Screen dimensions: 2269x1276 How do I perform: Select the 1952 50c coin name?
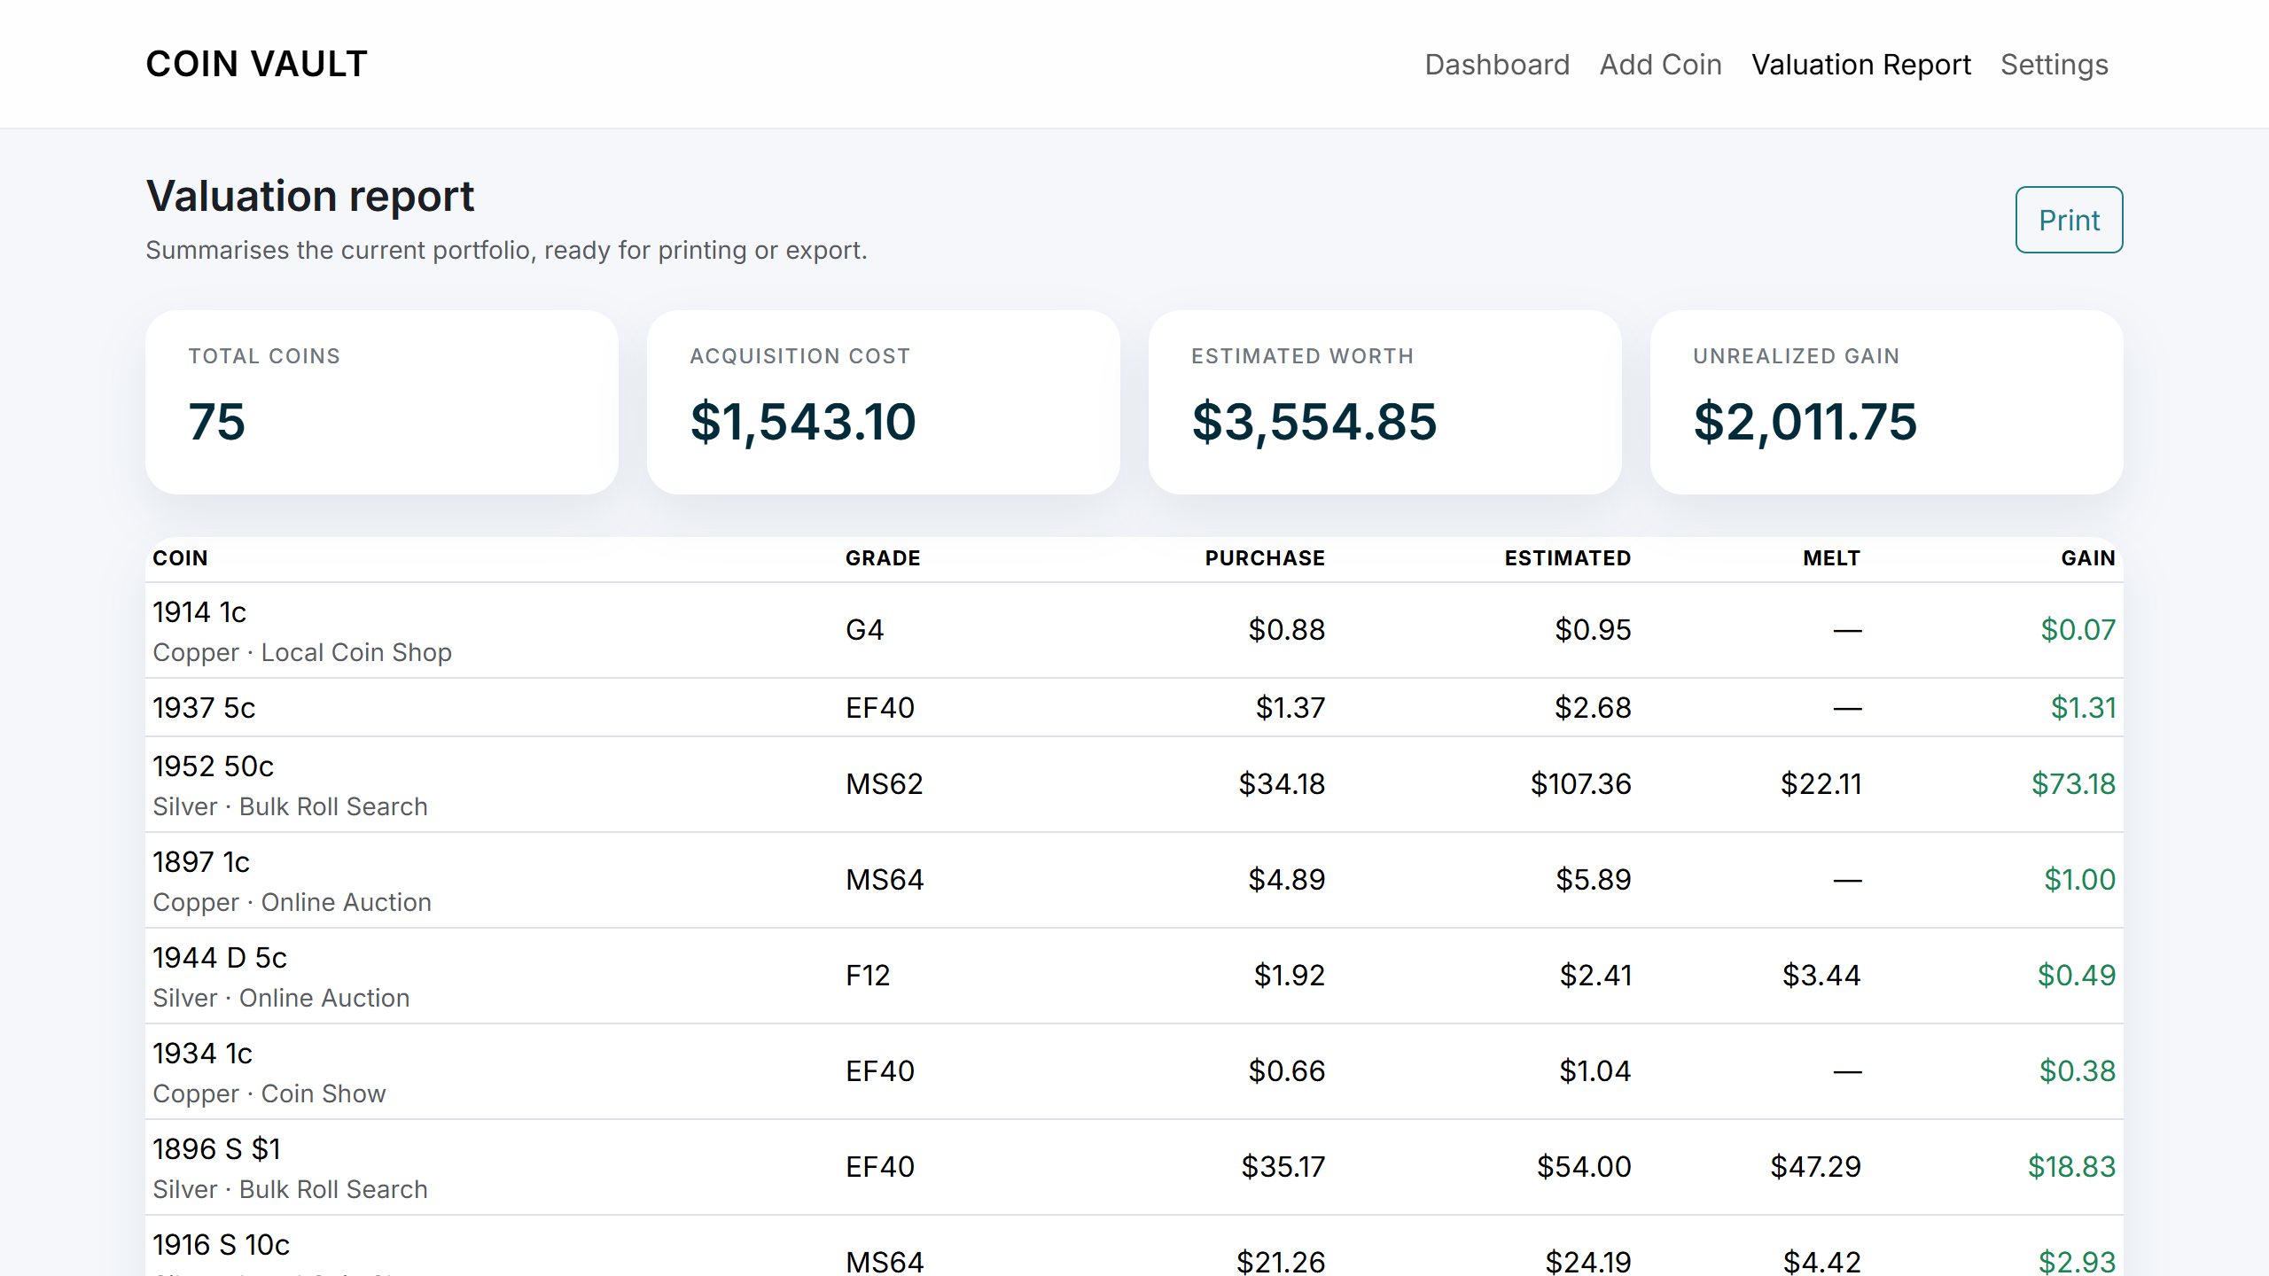coord(213,766)
